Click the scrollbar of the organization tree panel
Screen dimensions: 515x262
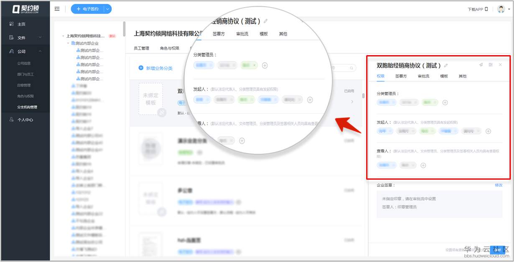124,29
